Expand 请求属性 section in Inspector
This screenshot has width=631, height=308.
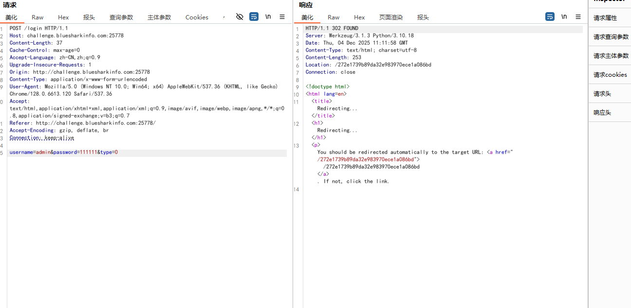(605, 18)
